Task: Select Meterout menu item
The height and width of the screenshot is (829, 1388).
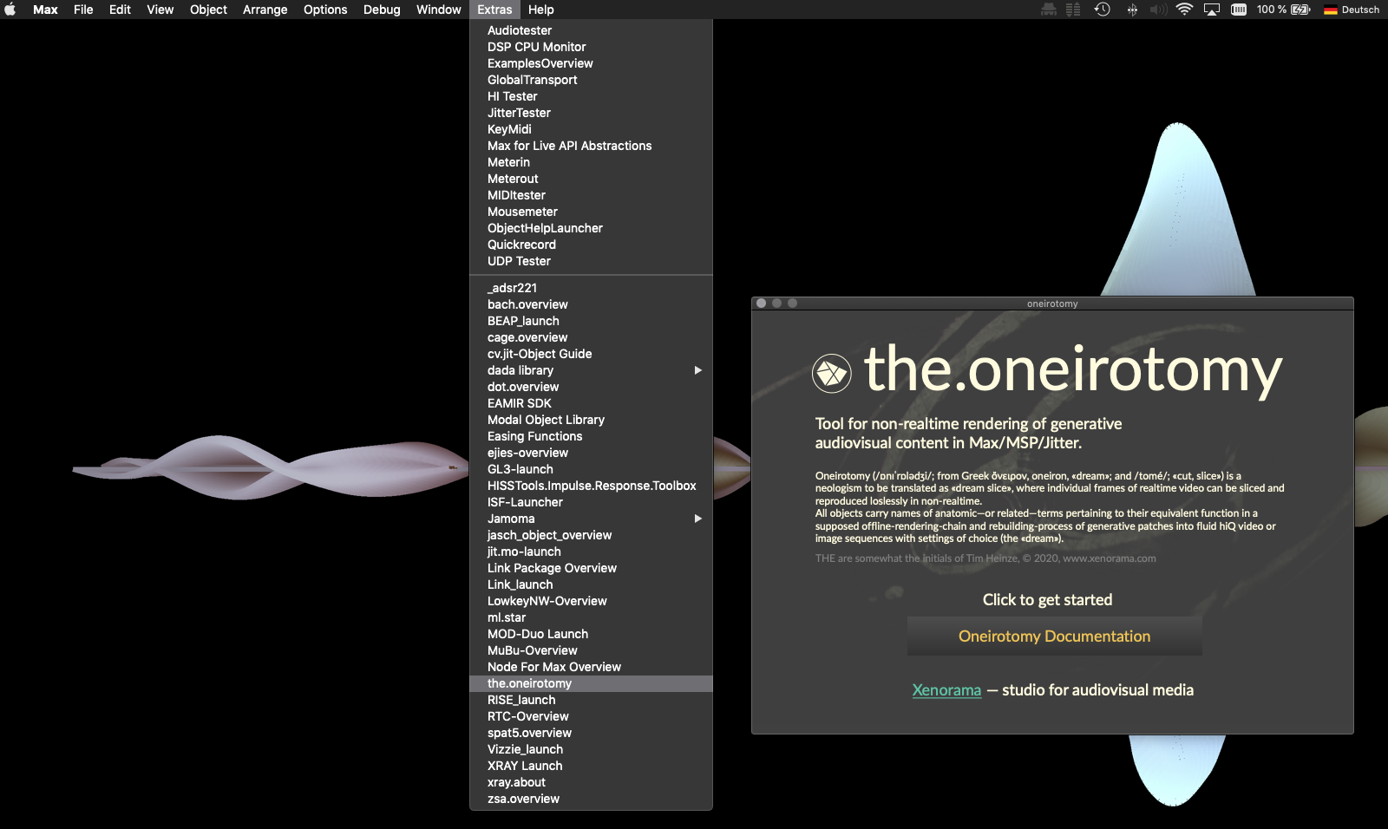Action: 591,179
